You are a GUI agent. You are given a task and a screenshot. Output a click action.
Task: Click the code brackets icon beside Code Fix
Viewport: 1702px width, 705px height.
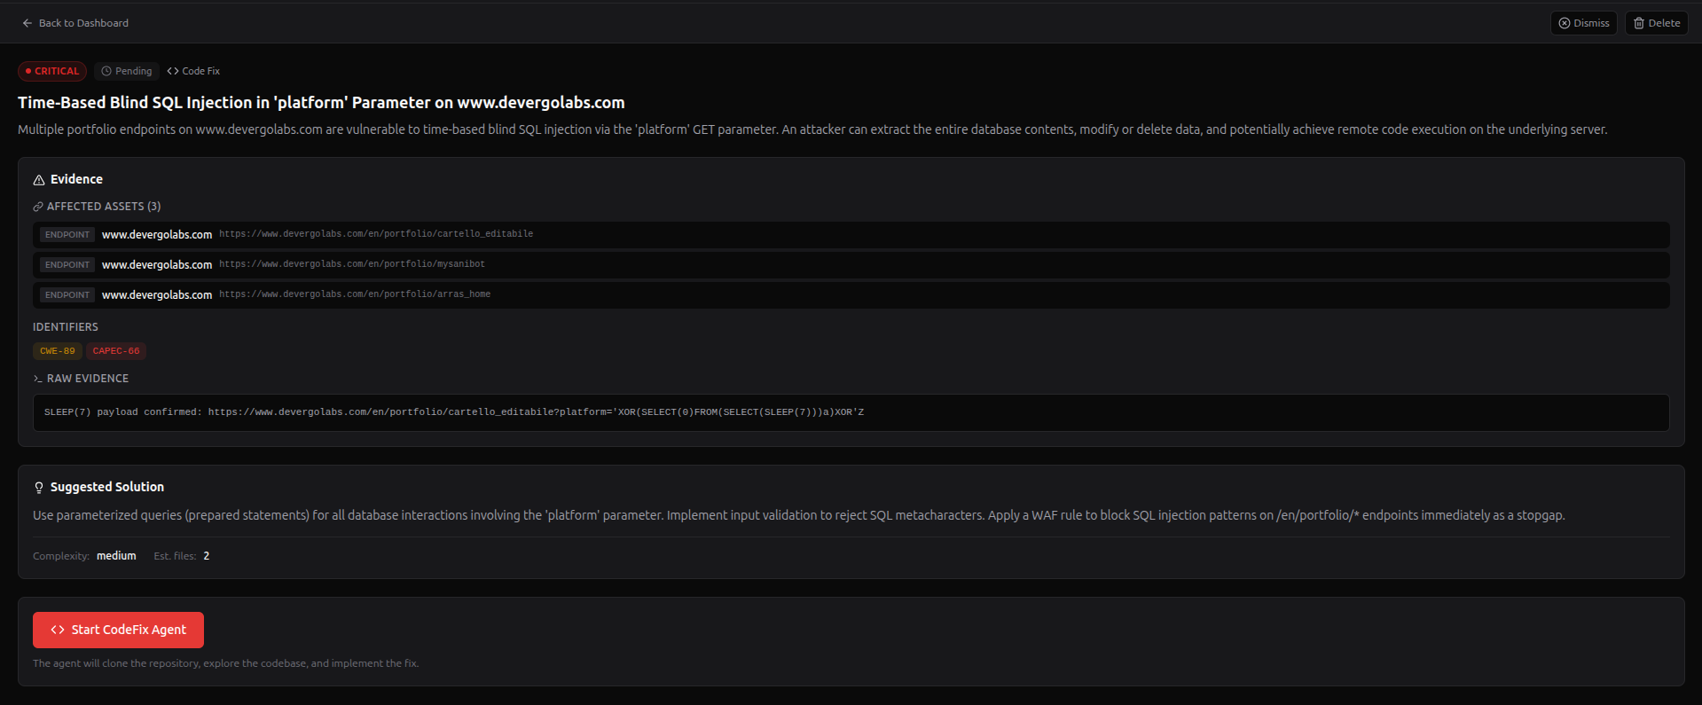[x=173, y=71]
